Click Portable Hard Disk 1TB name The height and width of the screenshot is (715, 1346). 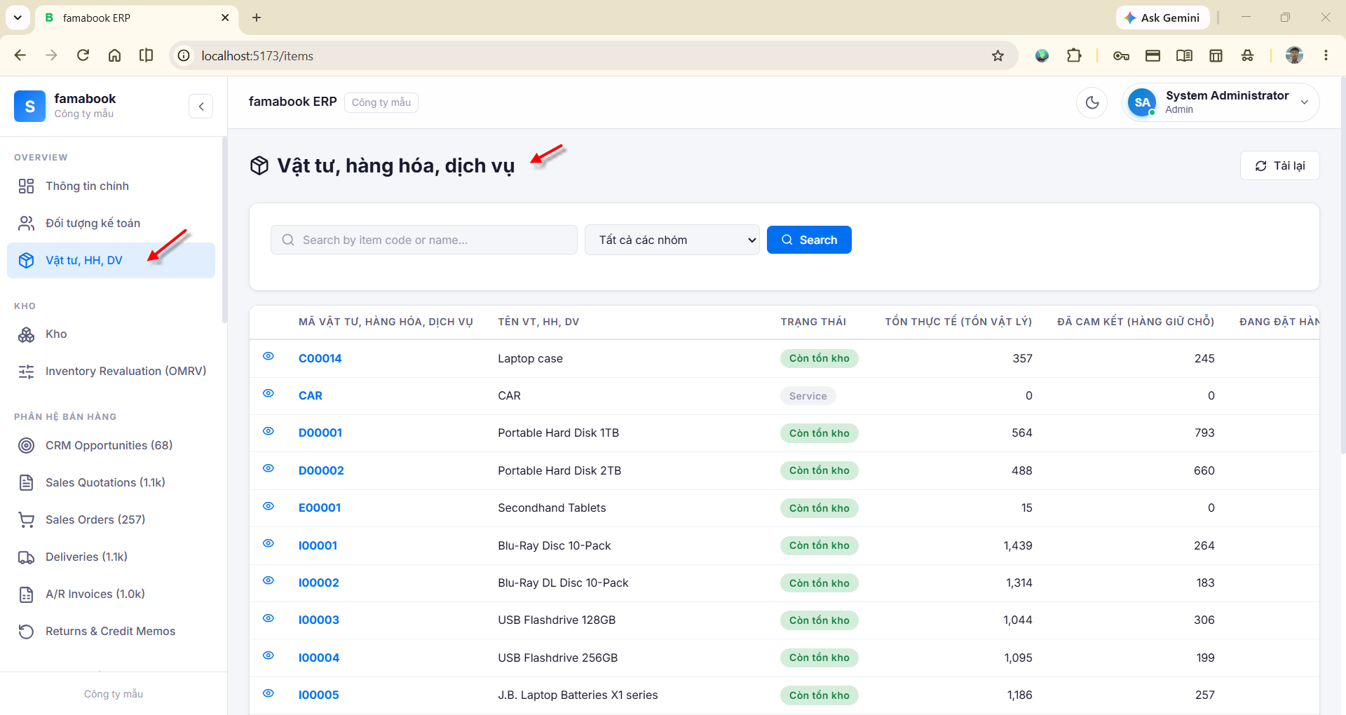558,433
